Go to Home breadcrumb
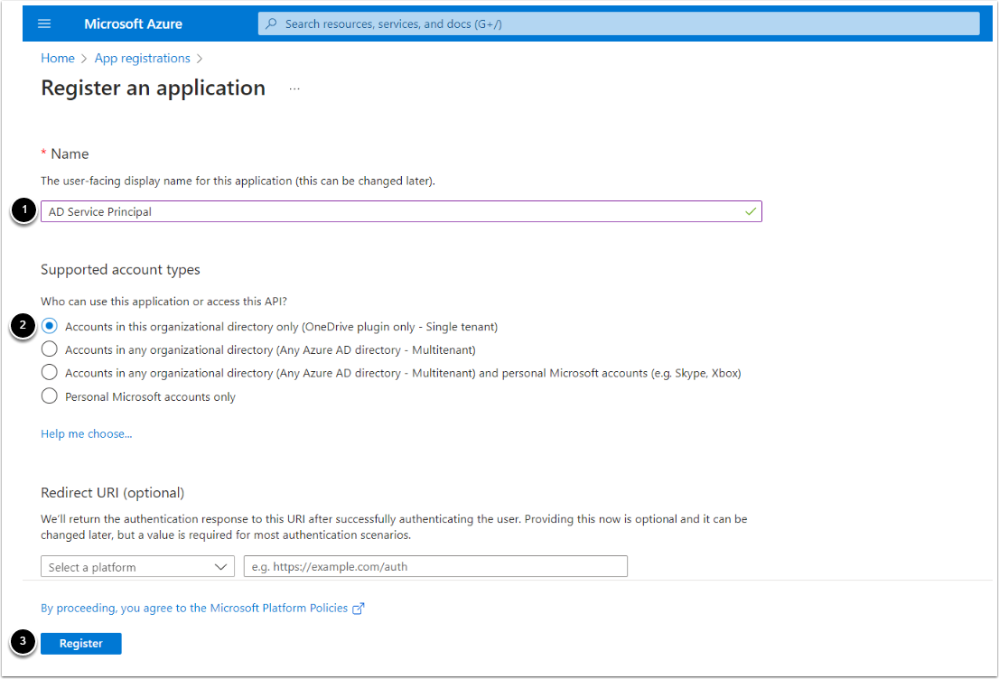999x679 pixels. 58,59
